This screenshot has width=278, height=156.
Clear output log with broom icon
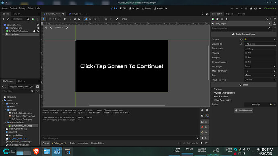click(202, 110)
